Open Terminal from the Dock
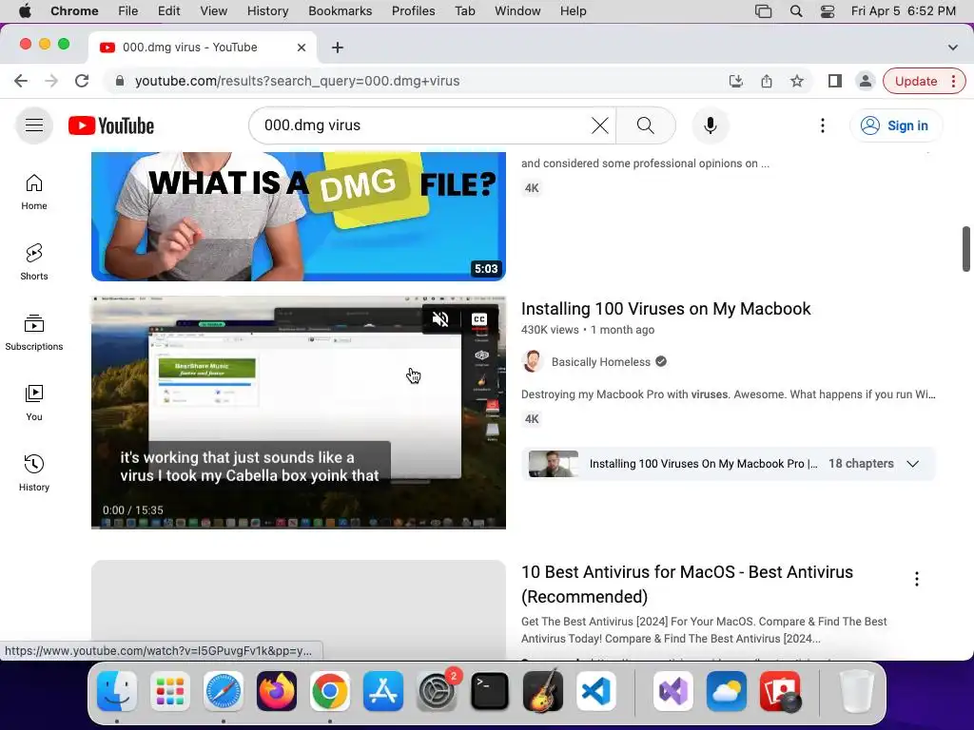This screenshot has width=974, height=730. click(x=490, y=691)
